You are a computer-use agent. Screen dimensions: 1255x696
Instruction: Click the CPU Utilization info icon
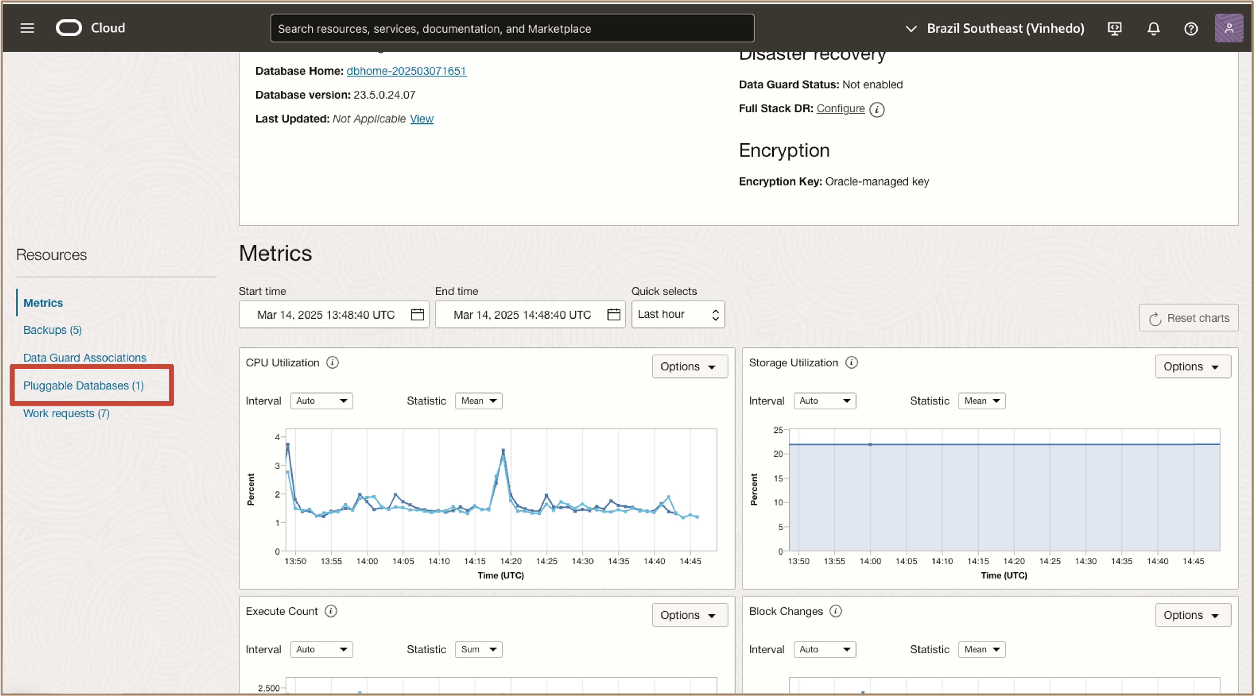(x=332, y=362)
